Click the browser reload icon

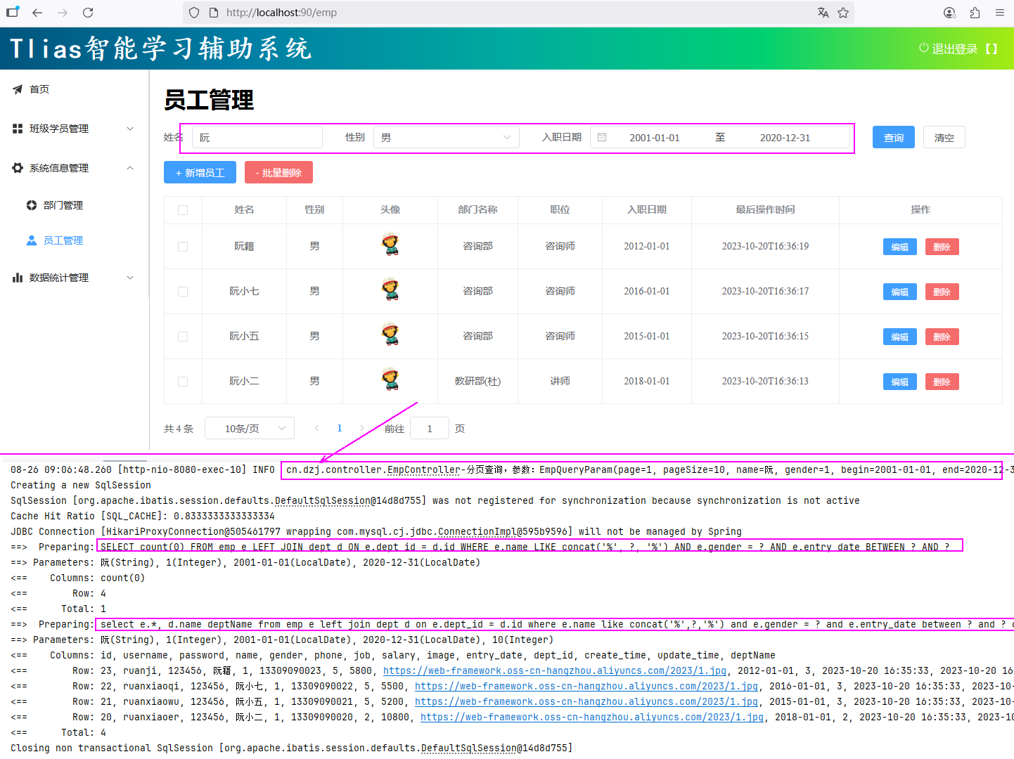88,13
